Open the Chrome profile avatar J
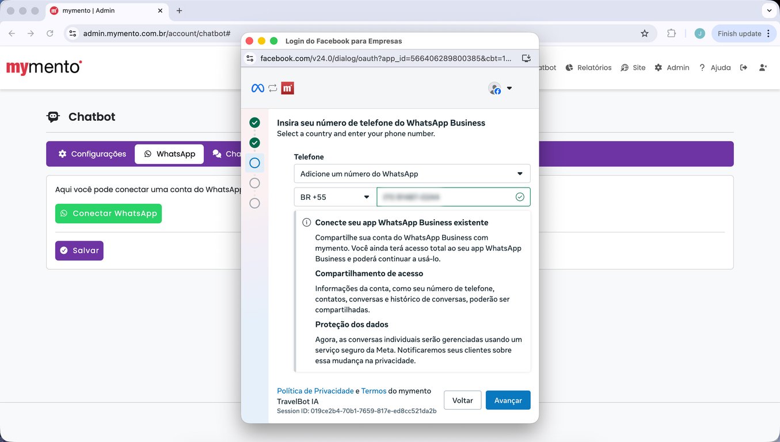780x442 pixels. (699, 33)
